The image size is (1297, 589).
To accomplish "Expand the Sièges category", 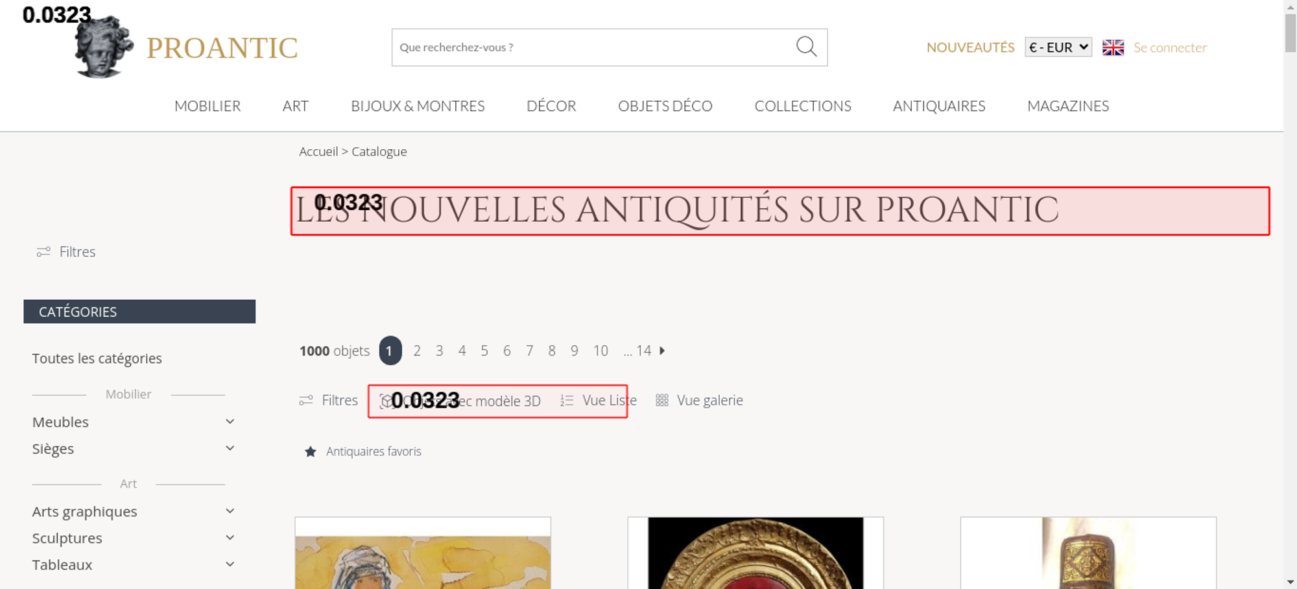I will tap(230, 448).
